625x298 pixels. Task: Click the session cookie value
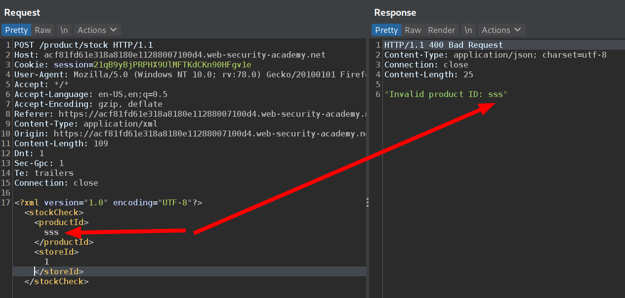click(x=172, y=65)
